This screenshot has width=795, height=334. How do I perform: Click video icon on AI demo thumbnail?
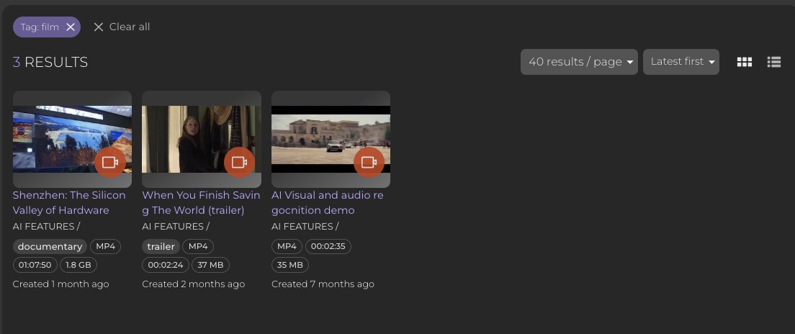pyautogui.click(x=369, y=162)
